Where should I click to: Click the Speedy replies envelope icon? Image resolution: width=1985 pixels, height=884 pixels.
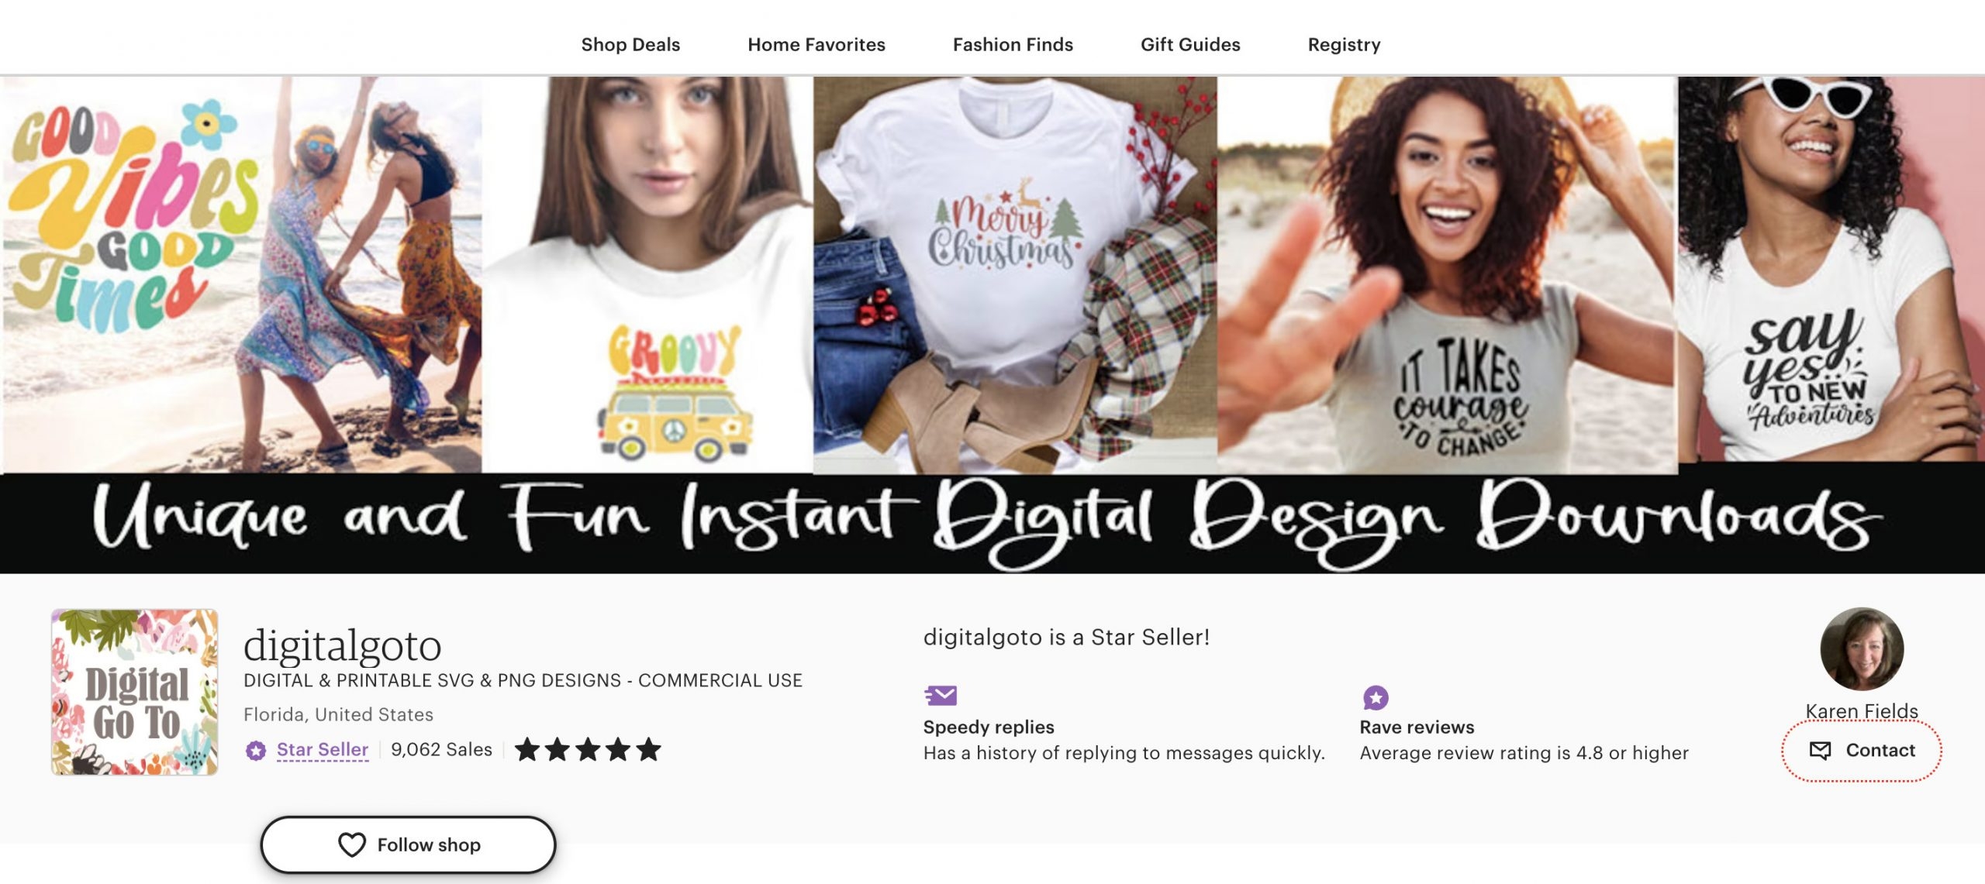coord(941,696)
